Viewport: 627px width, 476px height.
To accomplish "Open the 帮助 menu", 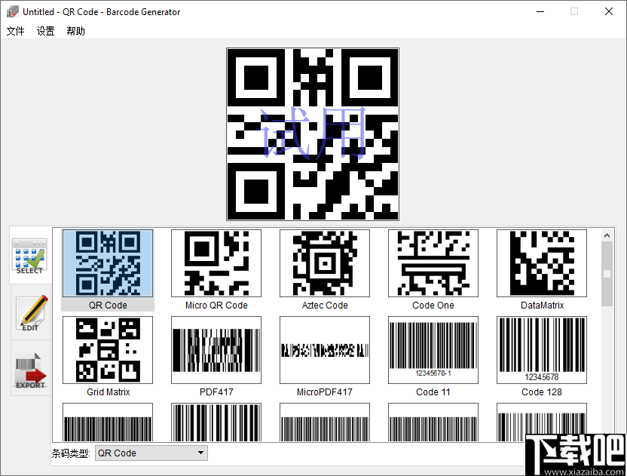I will [x=75, y=31].
